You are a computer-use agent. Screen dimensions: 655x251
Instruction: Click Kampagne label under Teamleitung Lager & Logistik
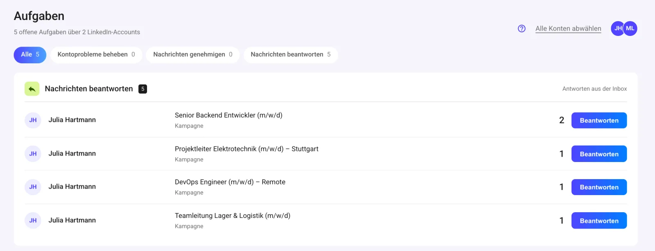click(189, 227)
